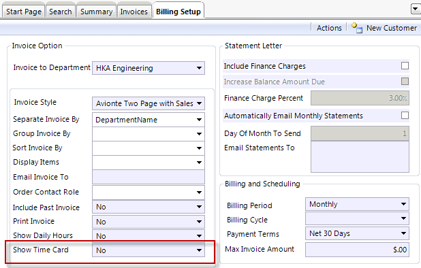Image resolution: width=421 pixels, height=268 pixels.
Task: Check the Increase Balance Amount Due box
Action: [405, 81]
